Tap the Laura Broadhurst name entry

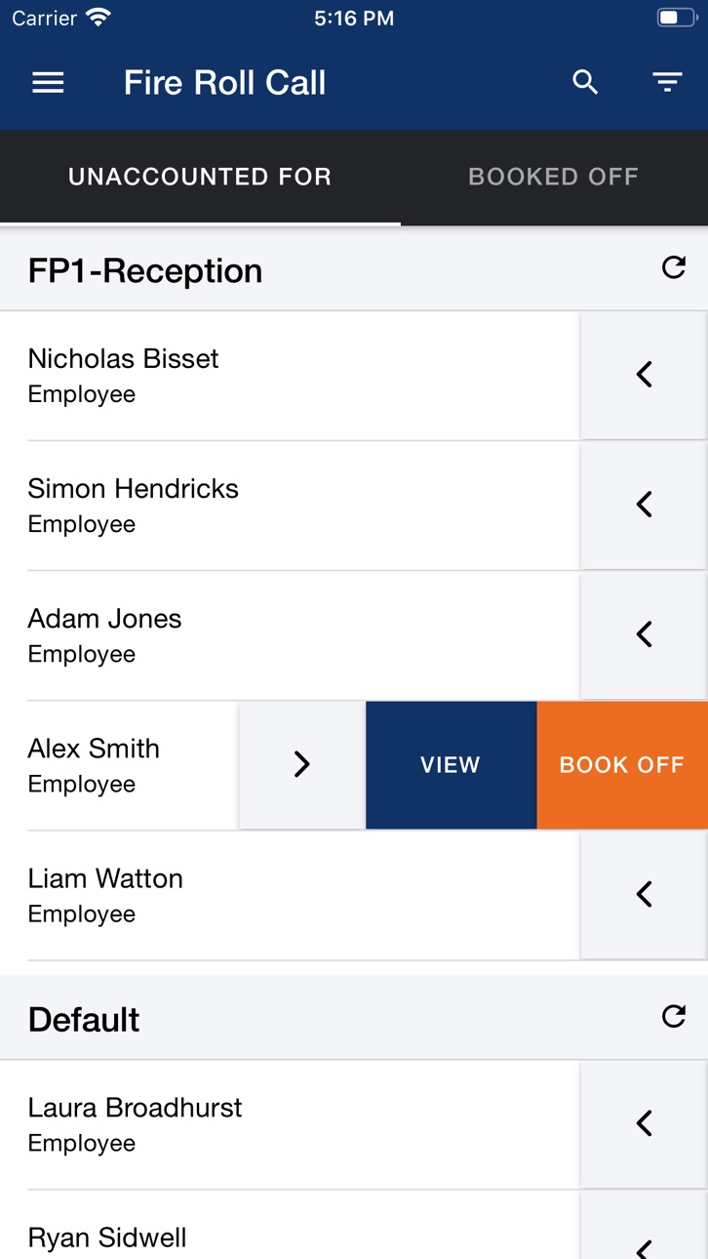[135, 1108]
